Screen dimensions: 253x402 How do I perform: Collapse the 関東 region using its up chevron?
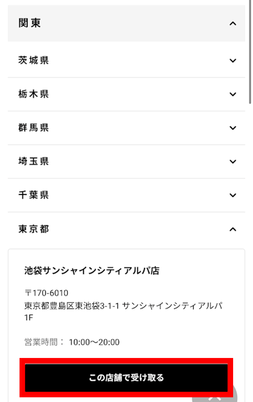233,23
